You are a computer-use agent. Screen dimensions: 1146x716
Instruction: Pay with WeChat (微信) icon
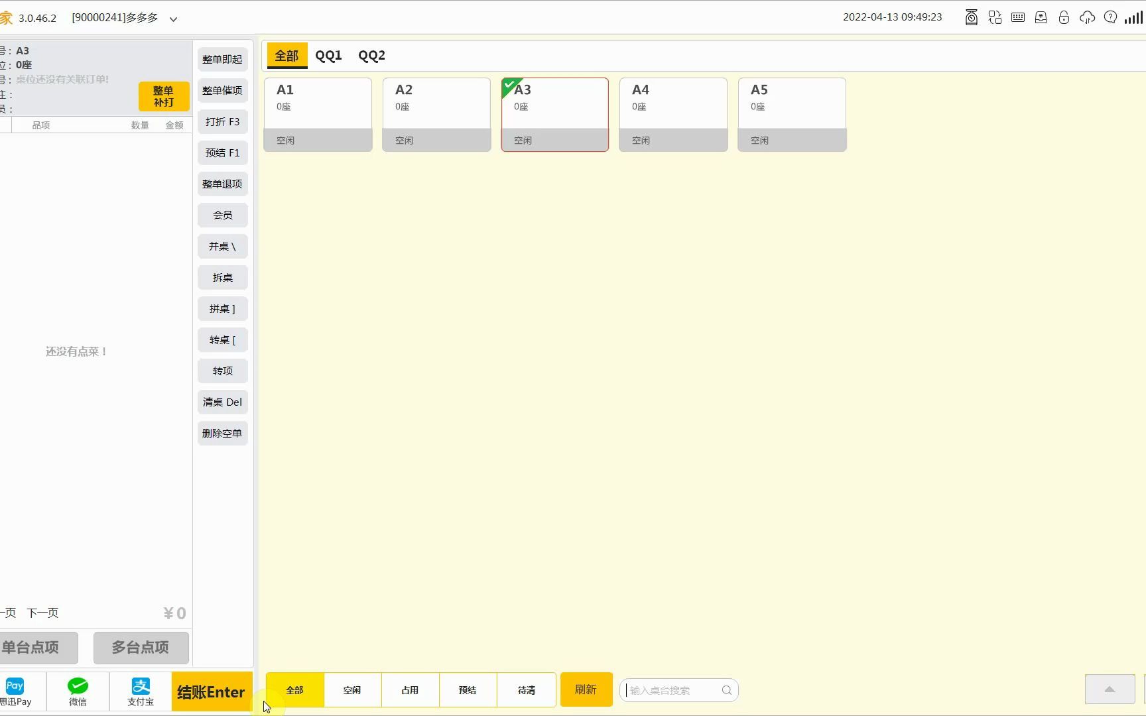(78, 691)
